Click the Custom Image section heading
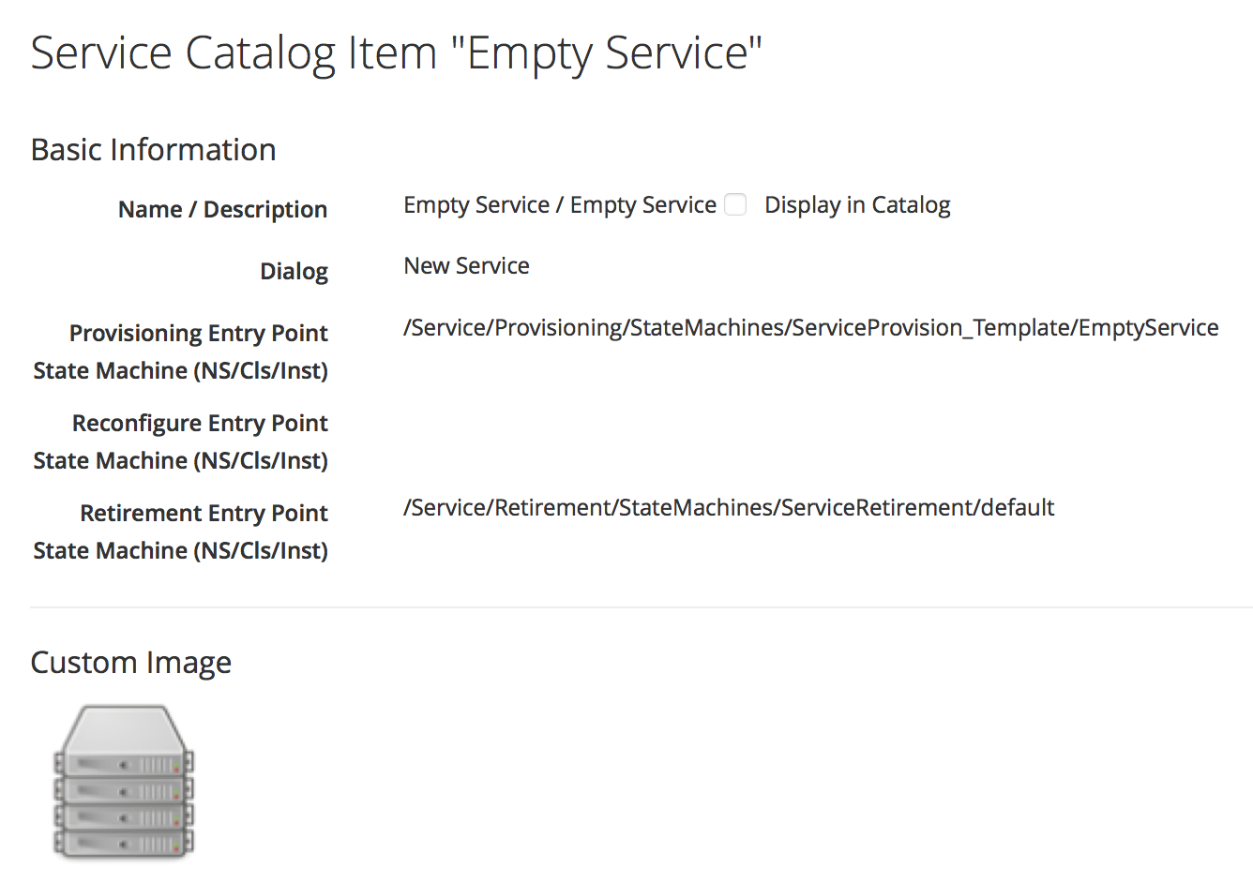The width and height of the screenshot is (1253, 883). (x=130, y=663)
